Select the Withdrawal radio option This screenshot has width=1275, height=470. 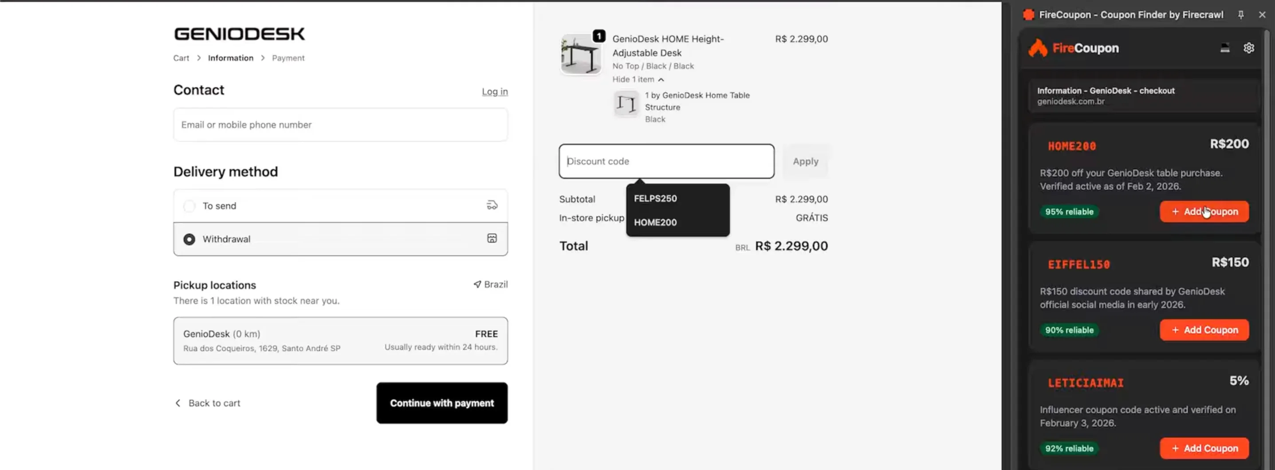coord(189,239)
